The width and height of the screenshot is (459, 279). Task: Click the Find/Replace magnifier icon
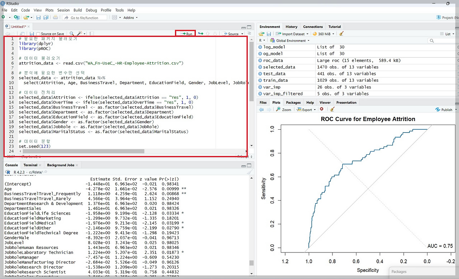[x=72, y=34]
